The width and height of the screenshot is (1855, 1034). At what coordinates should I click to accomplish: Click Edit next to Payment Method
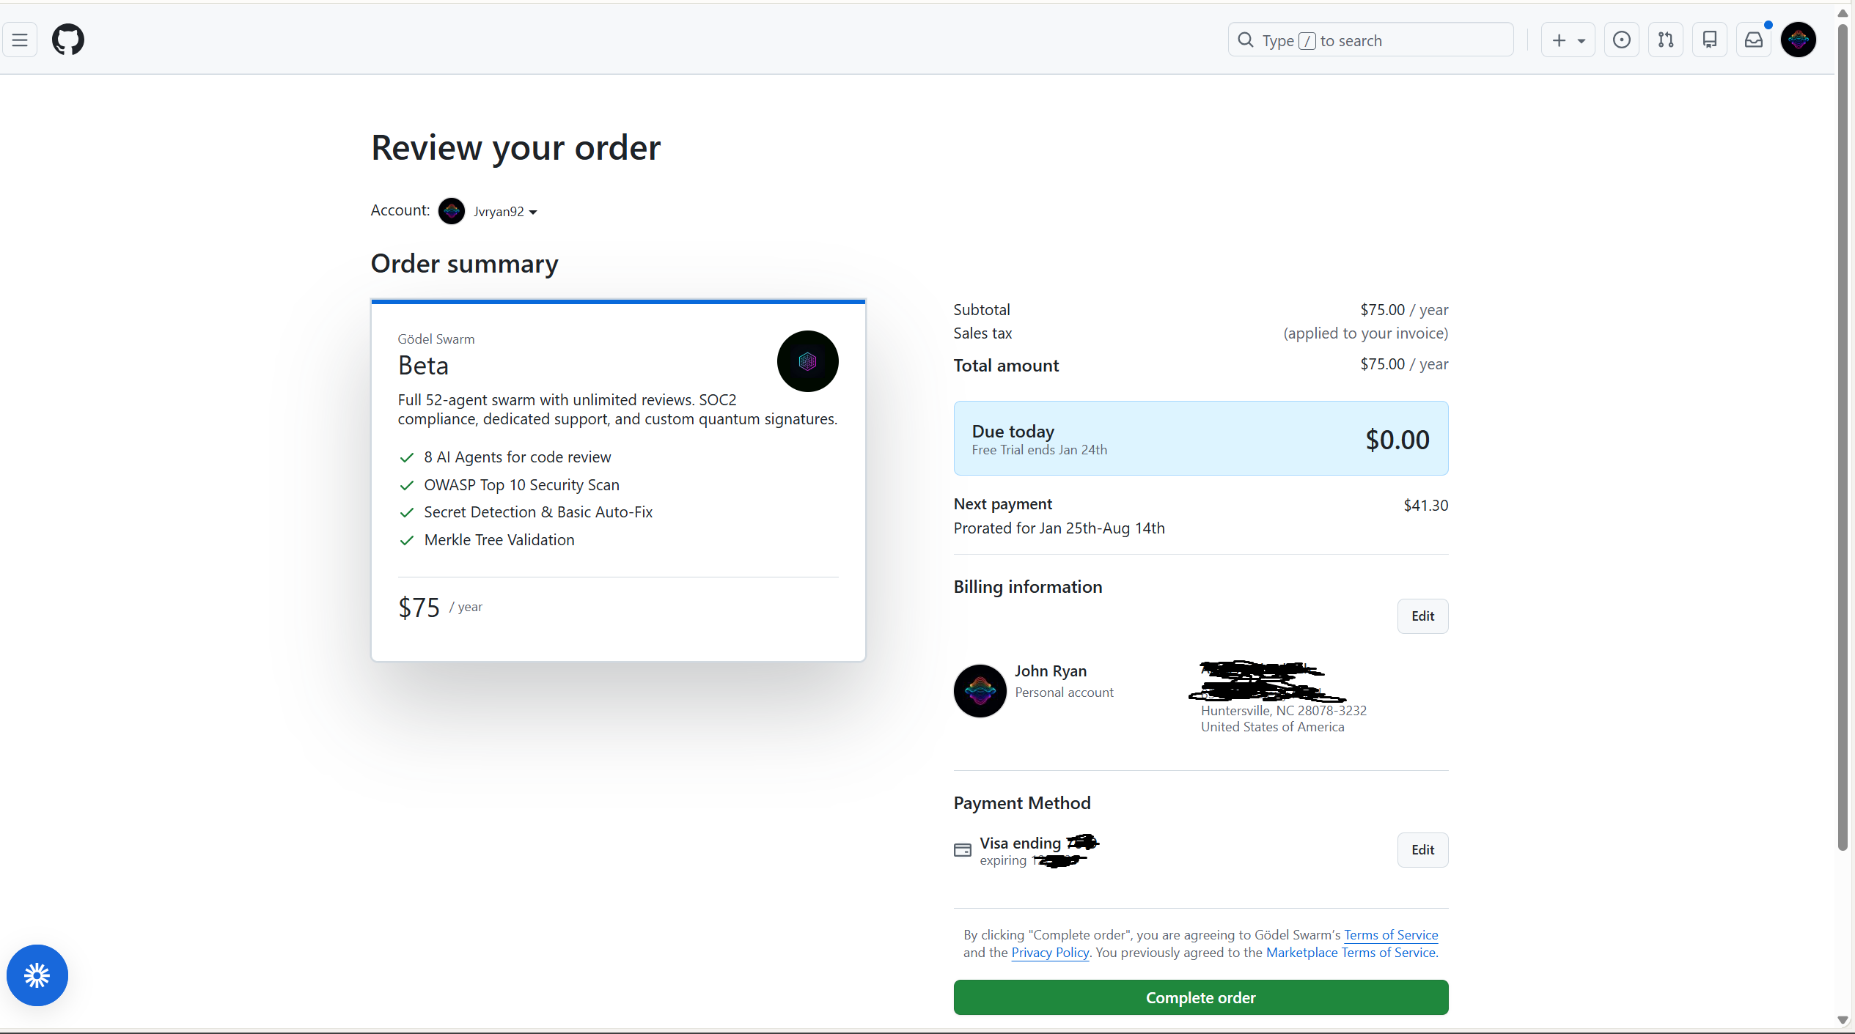pyautogui.click(x=1422, y=849)
